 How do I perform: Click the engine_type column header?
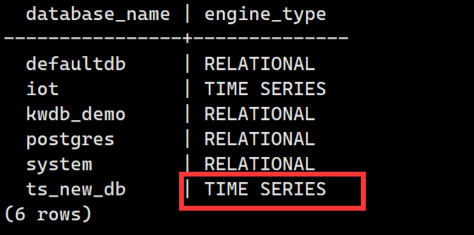point(265,15)
